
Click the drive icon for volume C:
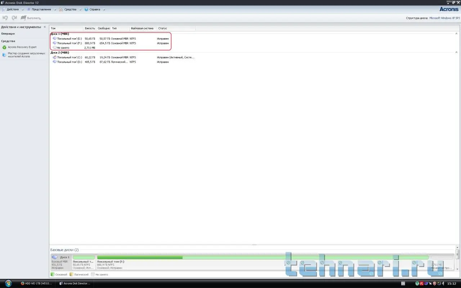54,57
